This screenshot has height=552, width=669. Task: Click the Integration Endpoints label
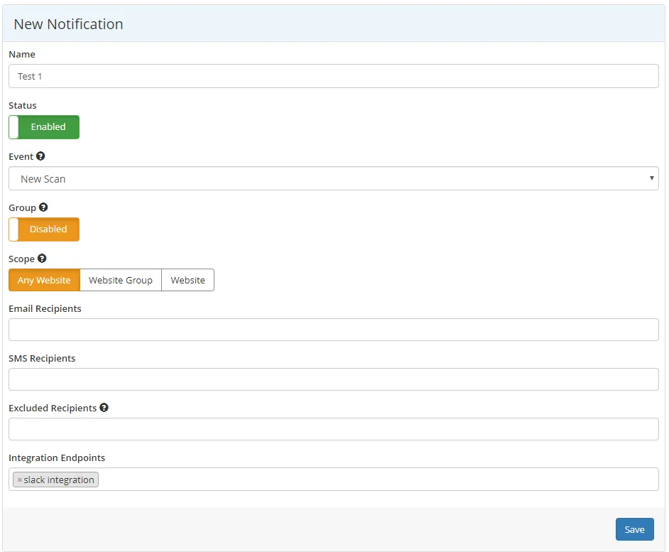(57, 458)
